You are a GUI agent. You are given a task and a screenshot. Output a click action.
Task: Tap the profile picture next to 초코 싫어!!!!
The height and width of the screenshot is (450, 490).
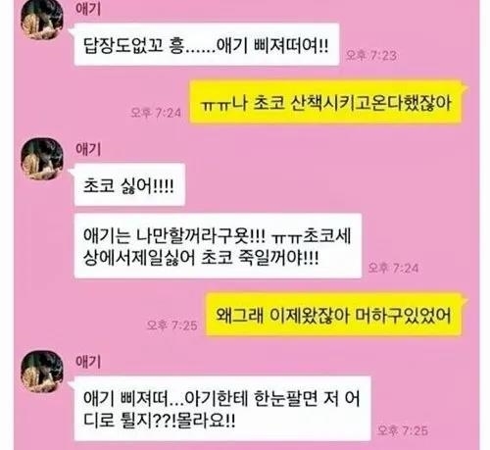click(x=42, y=159)
